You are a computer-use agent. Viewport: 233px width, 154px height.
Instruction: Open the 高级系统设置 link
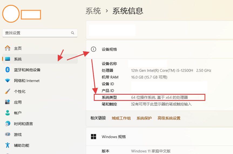coord(169,118)
